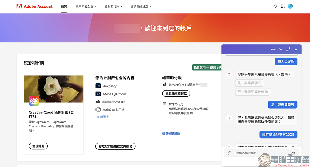The height and width of the screenshot is (167, 310).
Task: Open the user profile avatar
Action: tap(290, 6)
